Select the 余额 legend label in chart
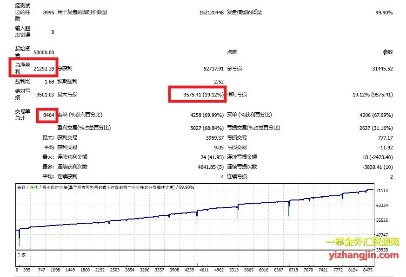406x277 pixels. [x=21, y=187]
